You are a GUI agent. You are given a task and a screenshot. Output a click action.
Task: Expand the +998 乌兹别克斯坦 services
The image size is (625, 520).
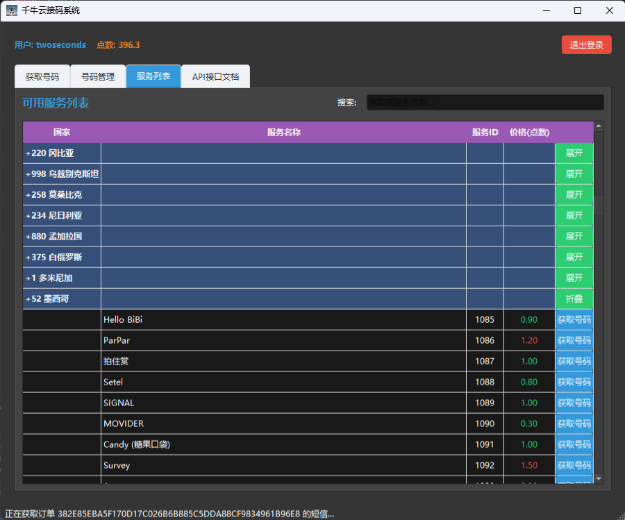(x=574, y=174)
